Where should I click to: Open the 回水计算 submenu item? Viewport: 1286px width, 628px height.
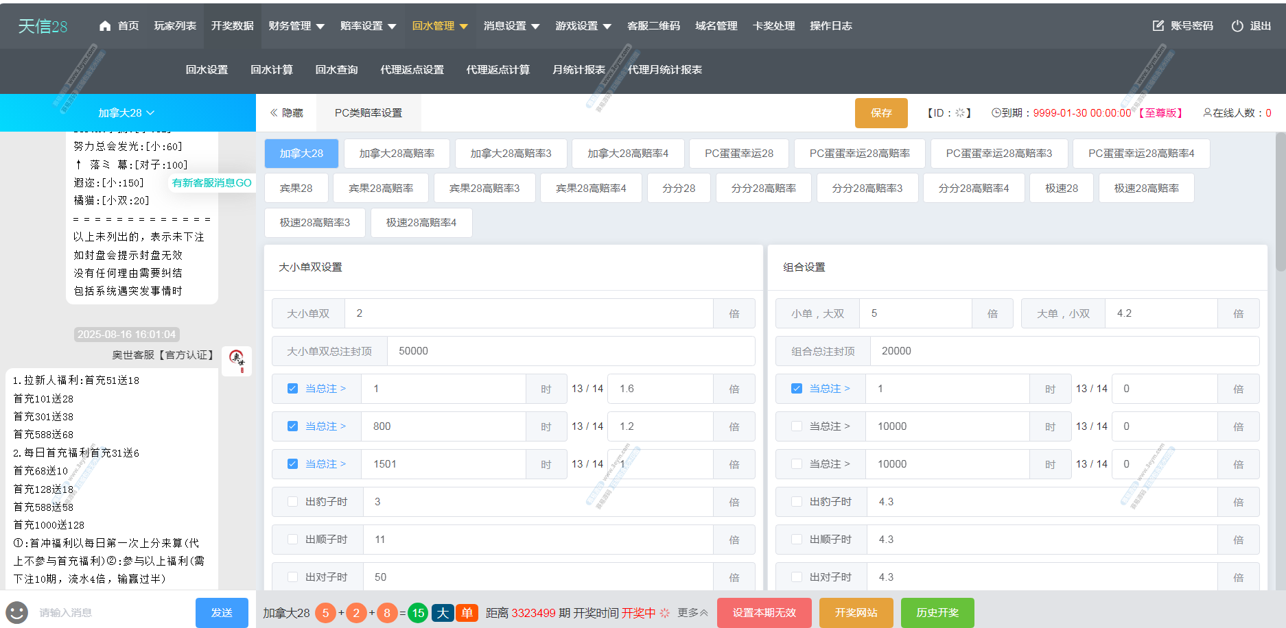[271, 70]
